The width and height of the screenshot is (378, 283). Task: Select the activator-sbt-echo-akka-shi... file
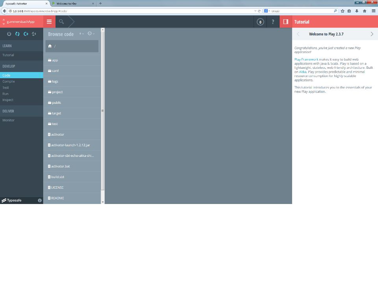[72, 156]
